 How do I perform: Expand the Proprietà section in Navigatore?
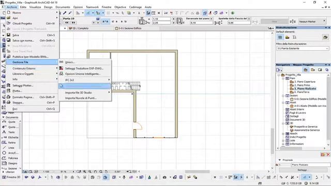click(279, 160)
